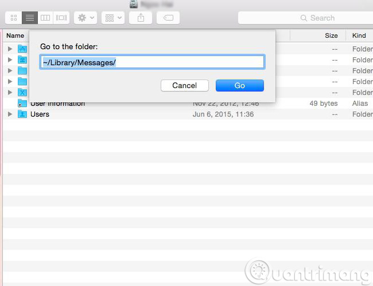
Task: Click the Jun 6, 2015, 11:36 date
Action: 223,114
